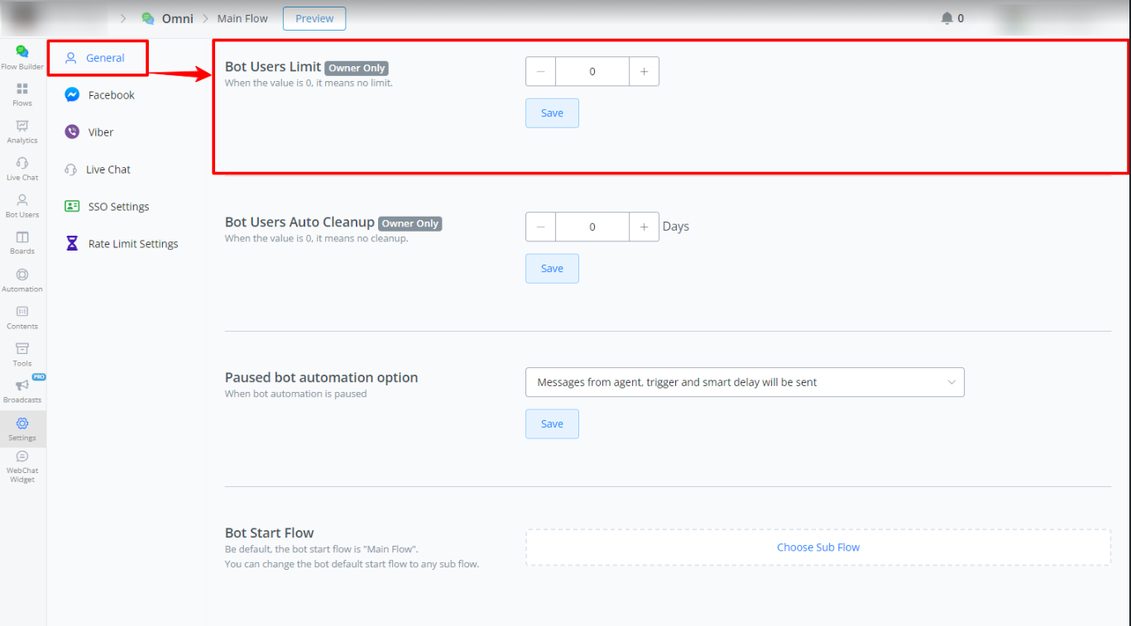Click Choose Sub Flow link

point(817,547)
